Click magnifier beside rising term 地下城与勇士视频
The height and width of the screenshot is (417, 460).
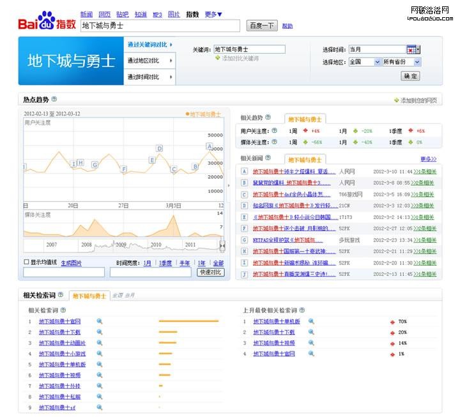coord(311,342)
